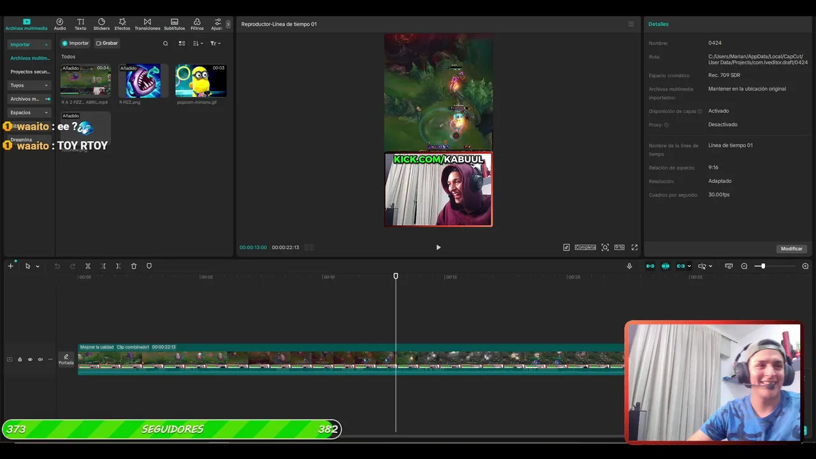816x459 pixels.
Task: Search media with magnifier icon
Action: pyautogui.click(x=166, y=43)
